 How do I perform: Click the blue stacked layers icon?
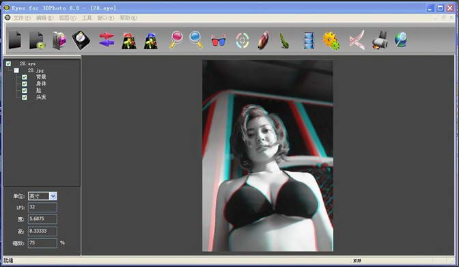coord(309,40)
